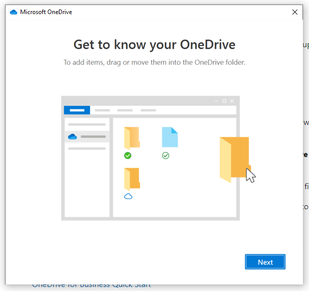
Task: Close the Microsoft OneDrive dialog
Action: (294, 12)
